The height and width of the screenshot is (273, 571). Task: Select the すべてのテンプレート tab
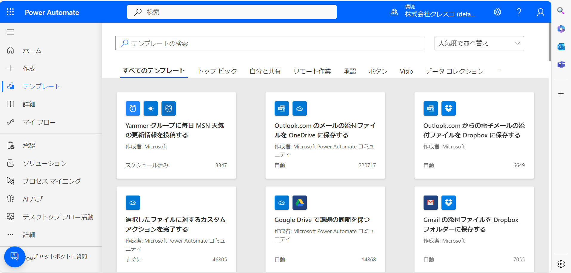point(154,71)
